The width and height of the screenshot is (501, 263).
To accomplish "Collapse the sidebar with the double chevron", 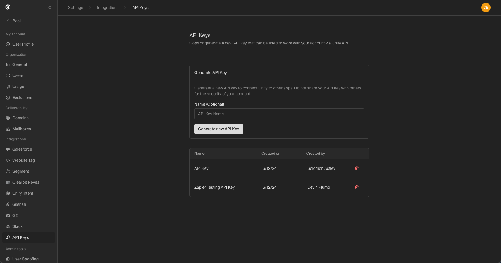I will [50, 7].
